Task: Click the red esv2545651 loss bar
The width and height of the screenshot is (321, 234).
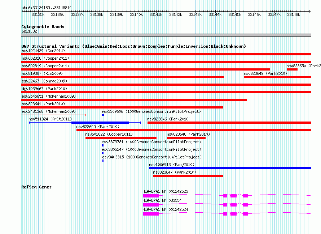Action: (134, 100)
